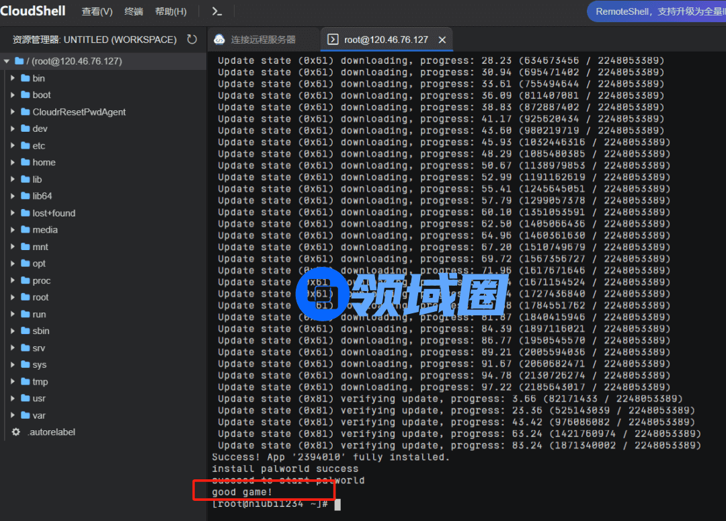Click the terminal command prompt input
The image size is (726, 521).
pyautogui.click(x=337, y=504)
